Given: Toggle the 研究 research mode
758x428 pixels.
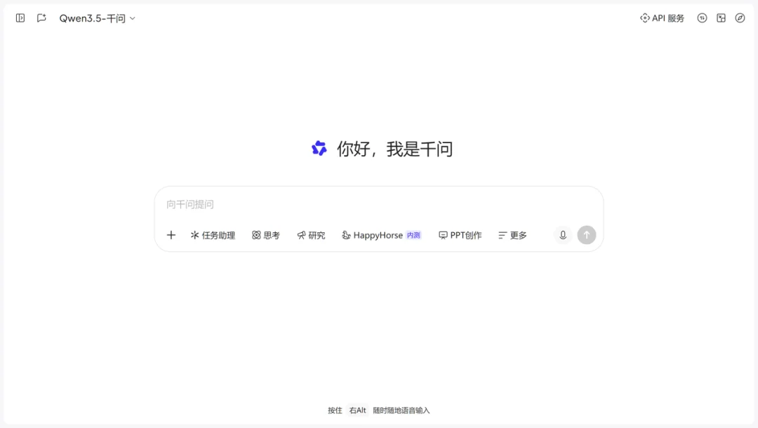Looking at the screenshot, I should (311, 235).
